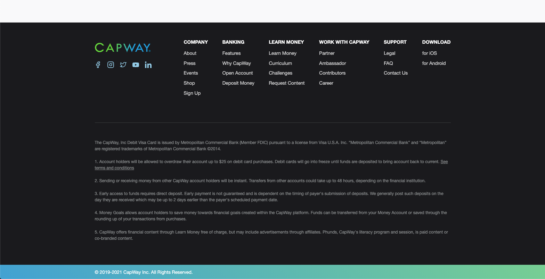Visit CapWay's Twitter bird icon

(123, 65)
